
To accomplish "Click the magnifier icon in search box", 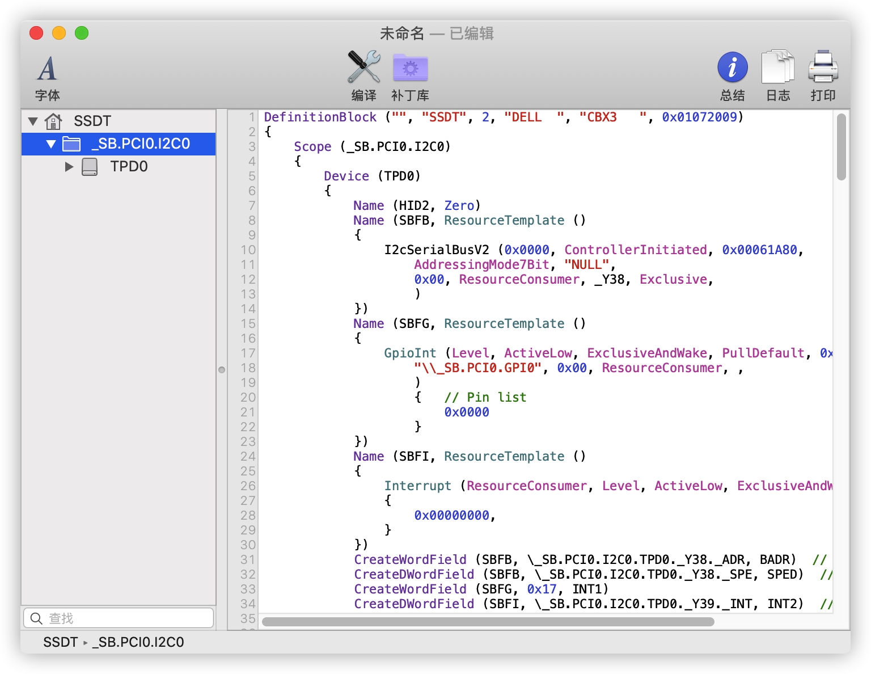I will (36, 618).
